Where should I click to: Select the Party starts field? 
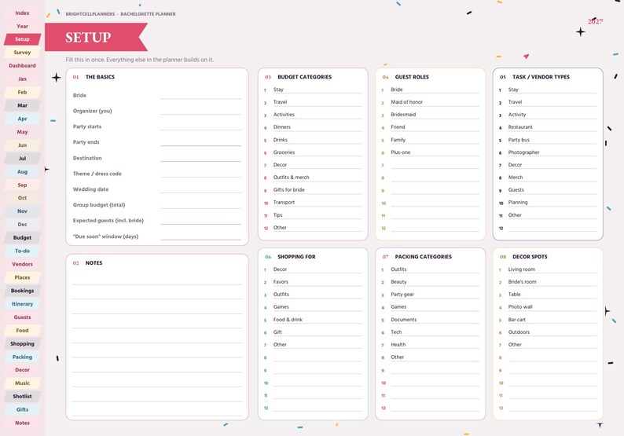(x=200, y=126)
